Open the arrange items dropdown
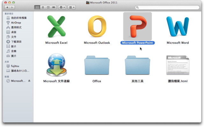Viewport: 204px width, 127px height. 71,7
